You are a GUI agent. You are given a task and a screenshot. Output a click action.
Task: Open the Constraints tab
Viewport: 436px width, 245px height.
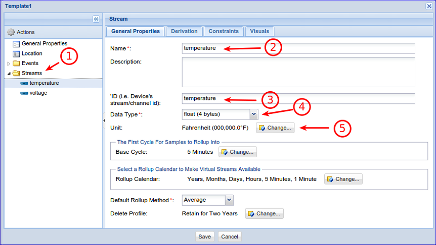[224, 31]
